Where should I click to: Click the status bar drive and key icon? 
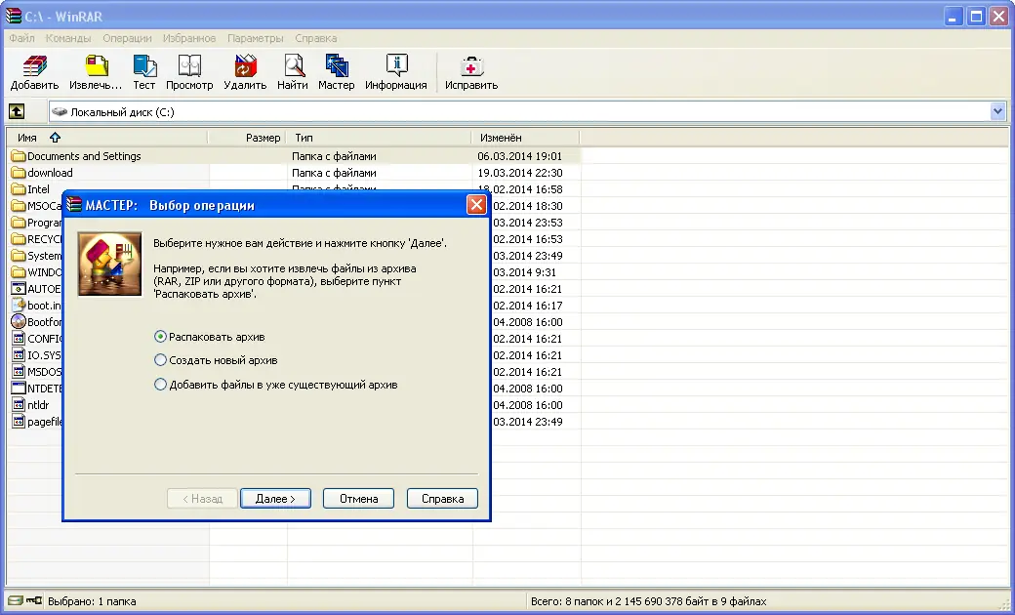coord(25,600)
